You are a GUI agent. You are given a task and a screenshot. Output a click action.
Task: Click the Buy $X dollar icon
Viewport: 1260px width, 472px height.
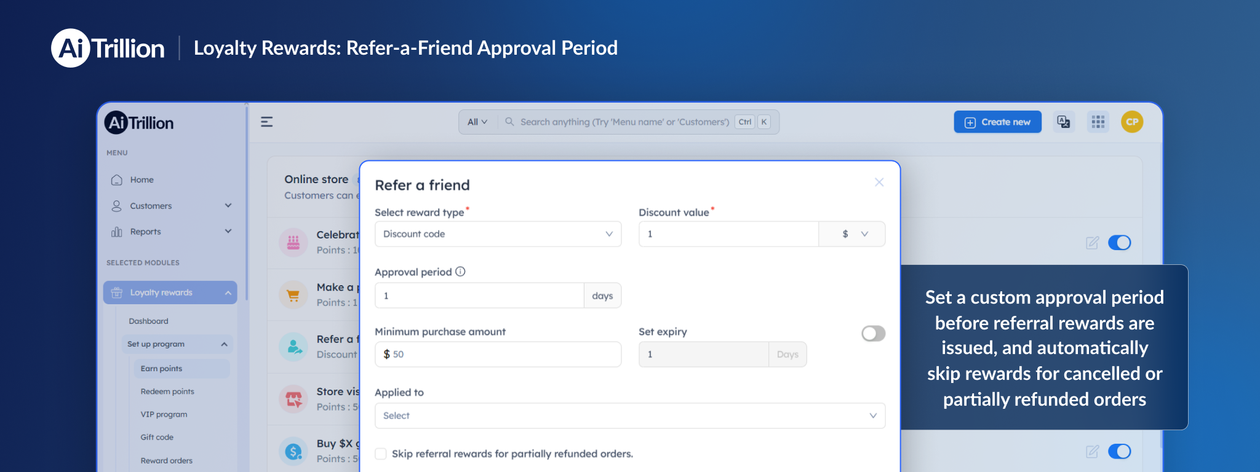pyautogui.click(x=293, y=452)
